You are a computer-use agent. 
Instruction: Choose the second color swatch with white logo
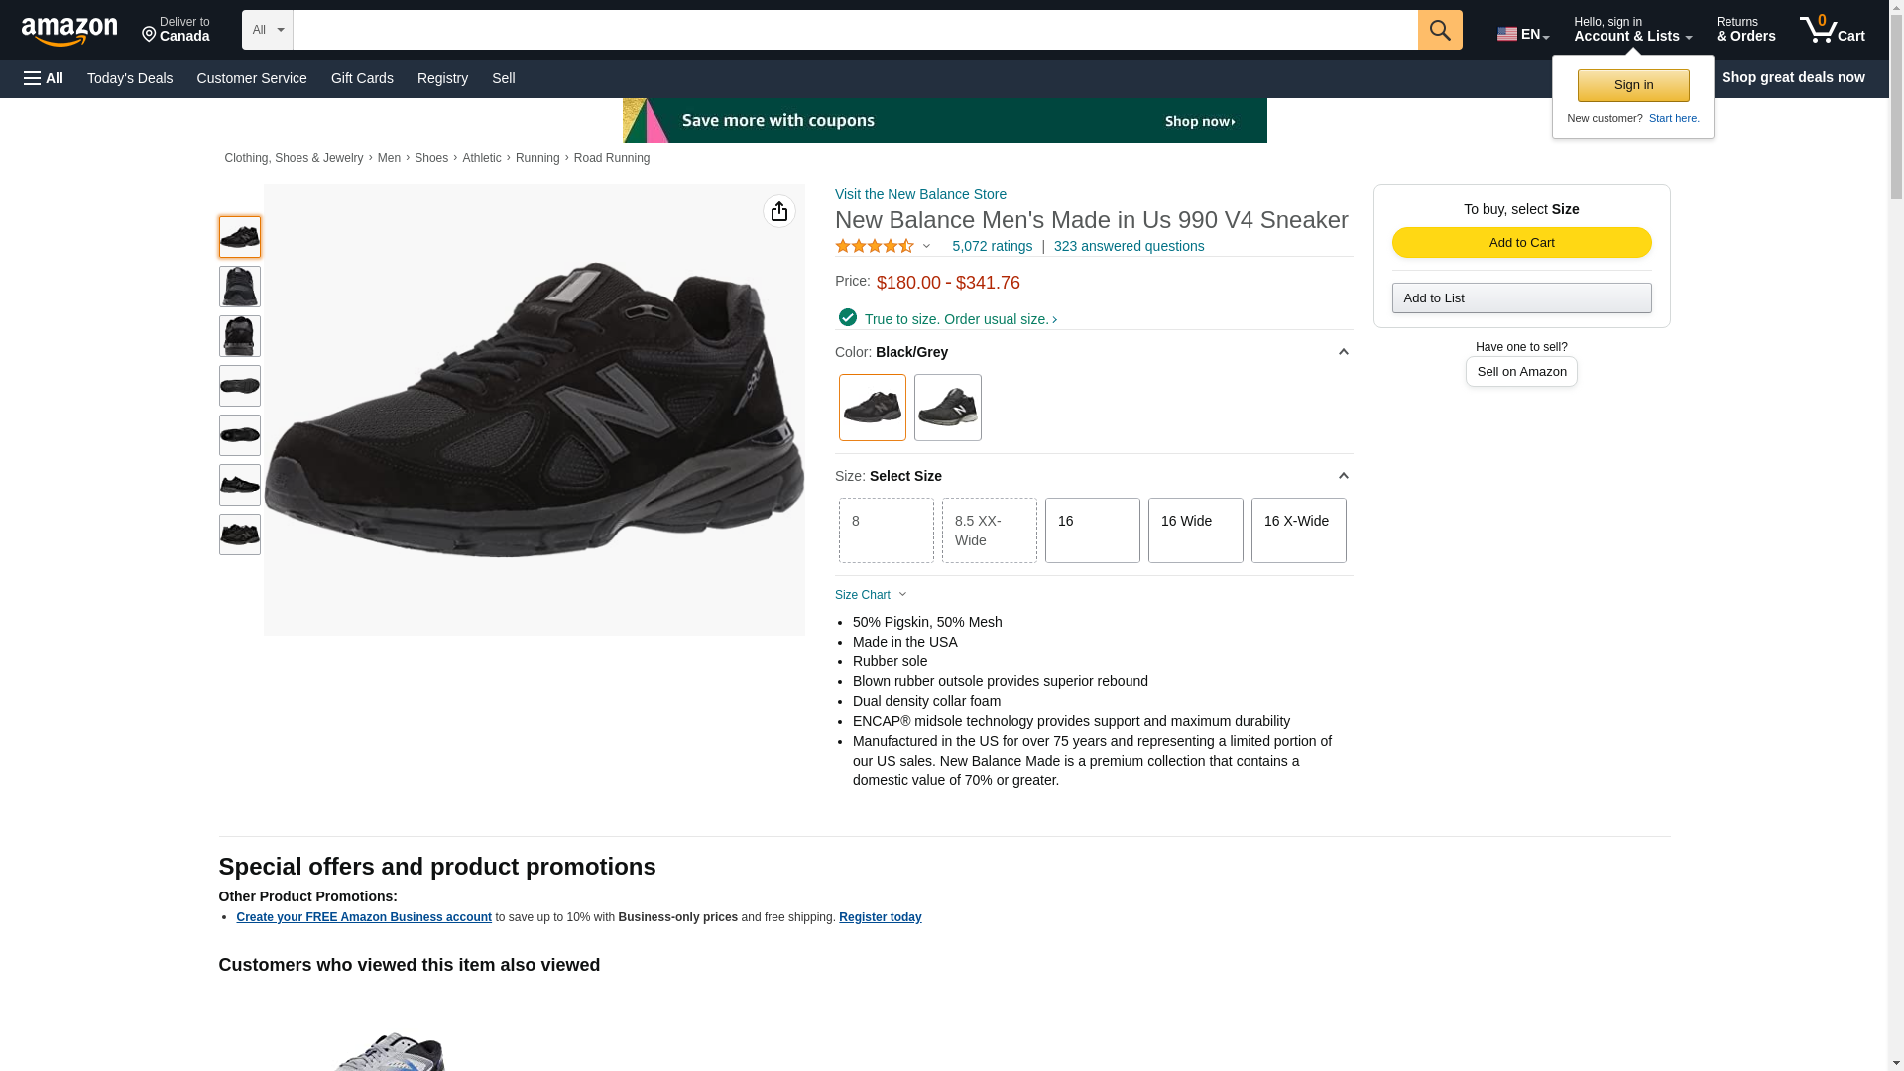click(x=947, y=408)
